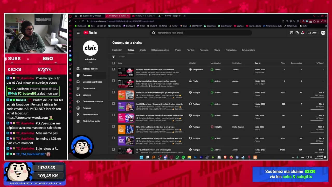Click the Détection de contenus copyright icon
The width and height of the screenshot is (332, 187).
coord(78,102)
